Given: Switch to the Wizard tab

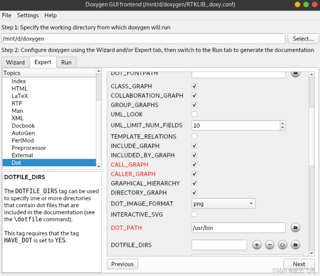Looking at the screenshot, I should point(16,62).
